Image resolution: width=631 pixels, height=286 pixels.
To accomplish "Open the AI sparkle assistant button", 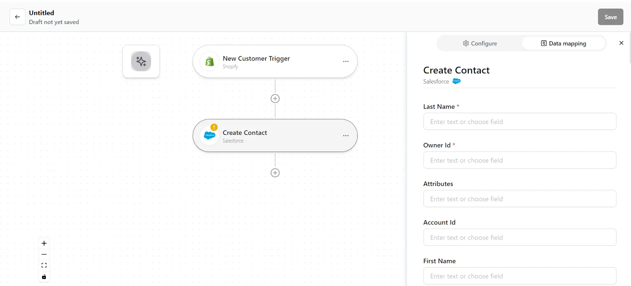I will (x=141, y=61).
